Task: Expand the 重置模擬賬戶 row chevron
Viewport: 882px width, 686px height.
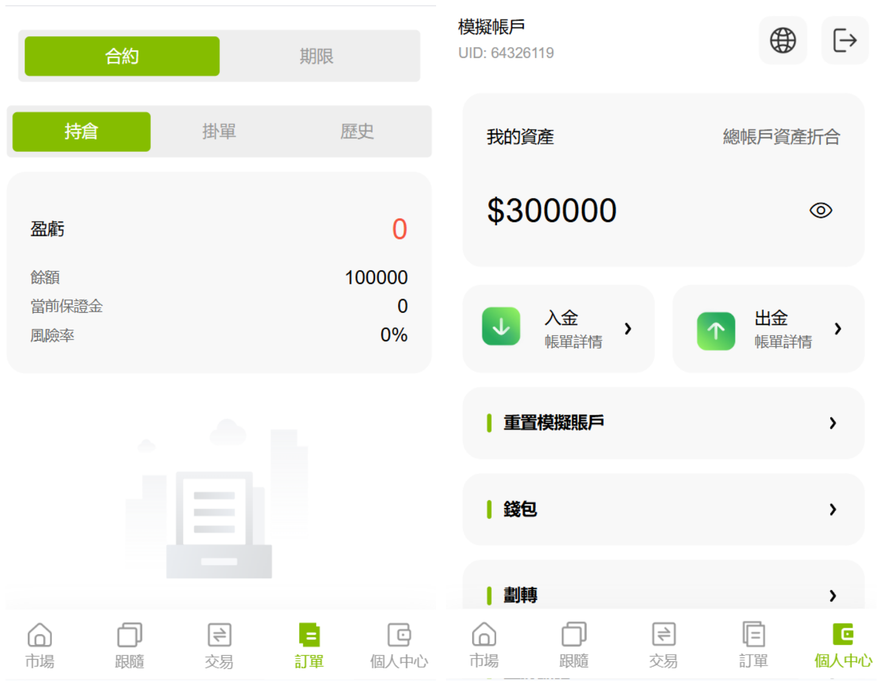Action: [833, 423]
